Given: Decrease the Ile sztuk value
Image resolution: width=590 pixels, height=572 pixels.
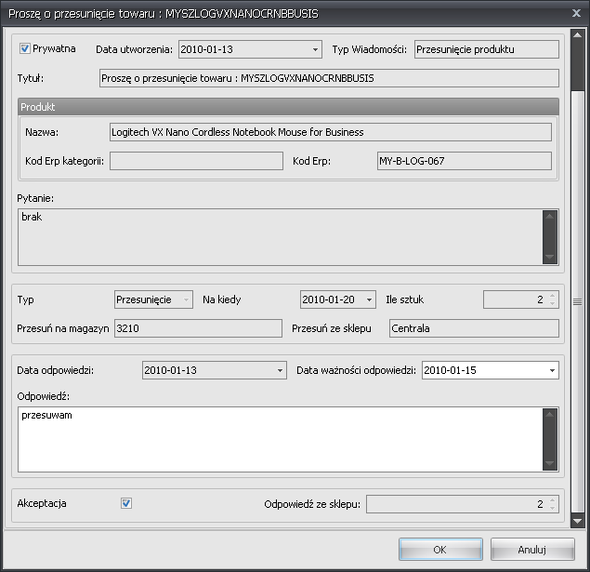Looking at the screenshot, I should (x=552, y=303).
